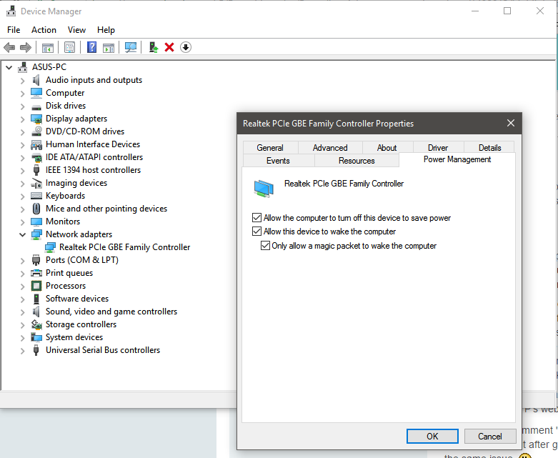Click the Show/Hide action pane icon
This screenshot has height=458, width=558.
tap(109, 47)
